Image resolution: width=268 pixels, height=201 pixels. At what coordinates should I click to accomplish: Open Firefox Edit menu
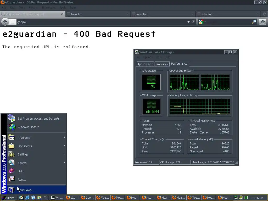click(12, 8)
